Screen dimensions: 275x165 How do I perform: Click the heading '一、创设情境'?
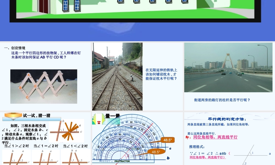[15, 48]
